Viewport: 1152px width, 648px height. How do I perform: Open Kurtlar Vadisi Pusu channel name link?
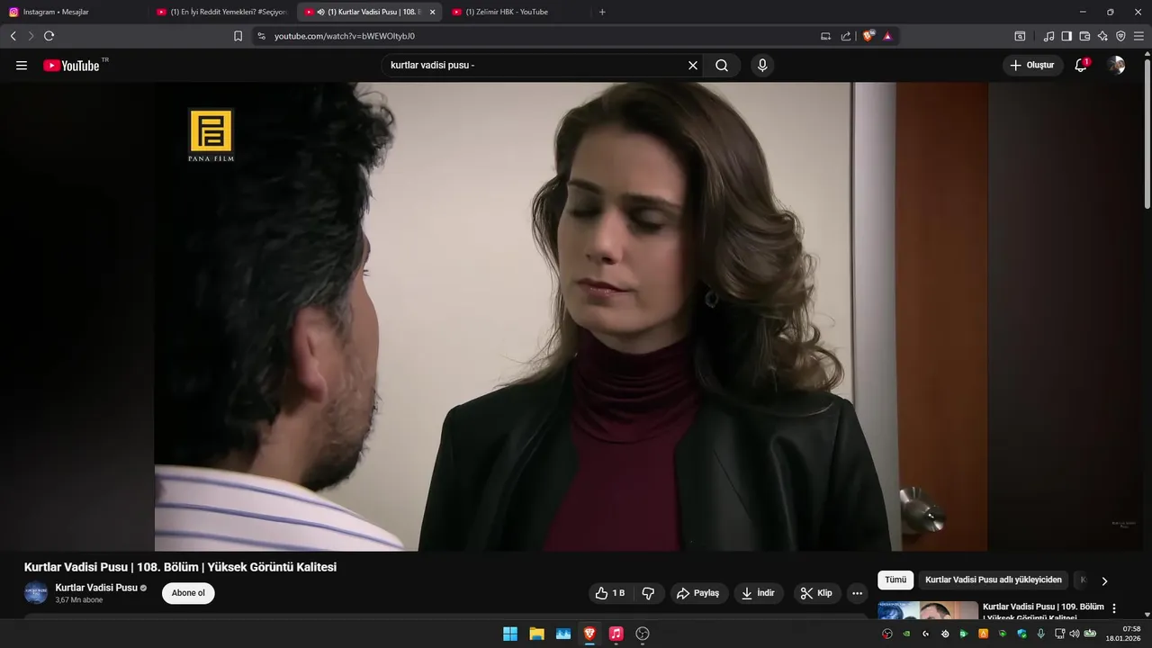click(96, 588)
